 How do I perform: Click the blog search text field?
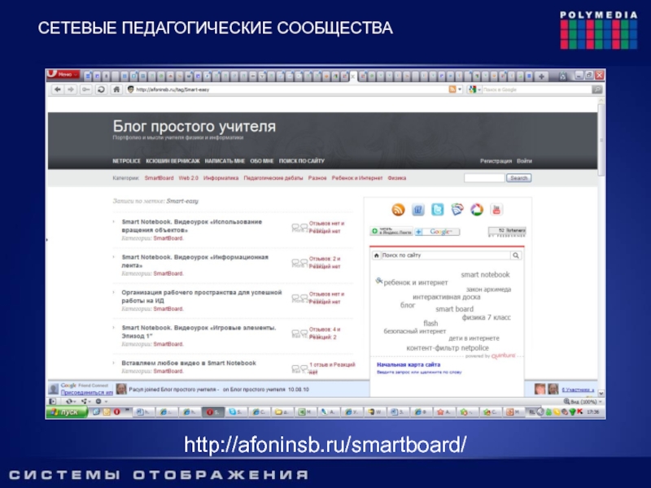[x=484, y=178]
